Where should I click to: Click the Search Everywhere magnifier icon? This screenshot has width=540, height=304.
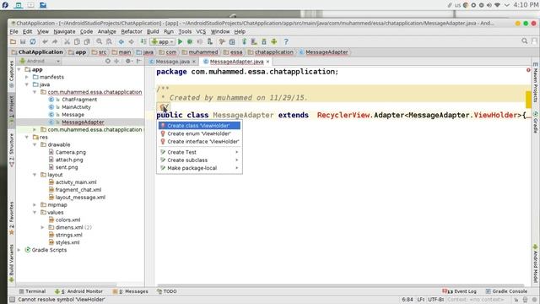525,41
